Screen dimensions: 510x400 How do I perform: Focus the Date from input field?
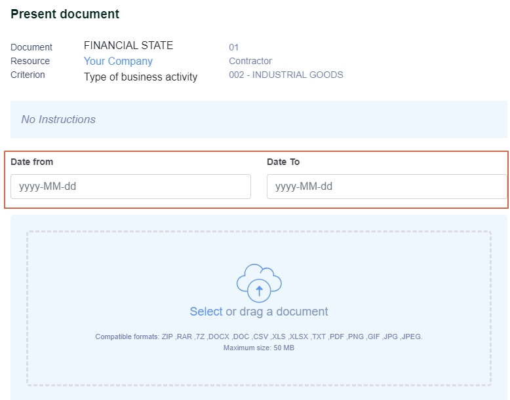tap(130, 187)
